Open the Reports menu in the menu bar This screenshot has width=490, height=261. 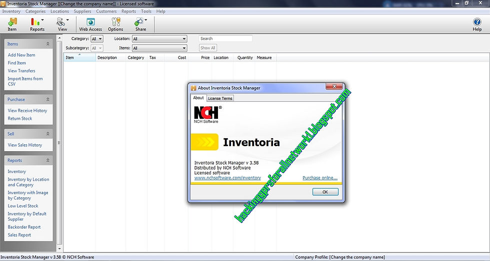click(x=129, y=11)
